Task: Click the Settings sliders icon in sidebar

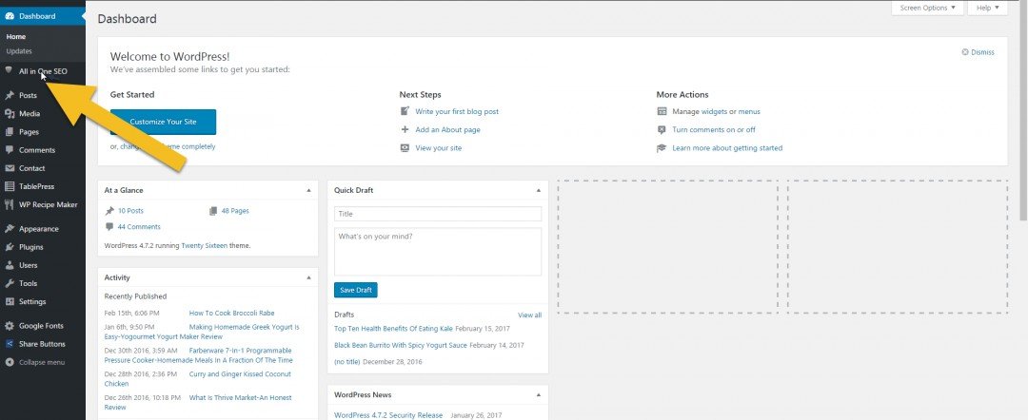Action: (10, 301)
